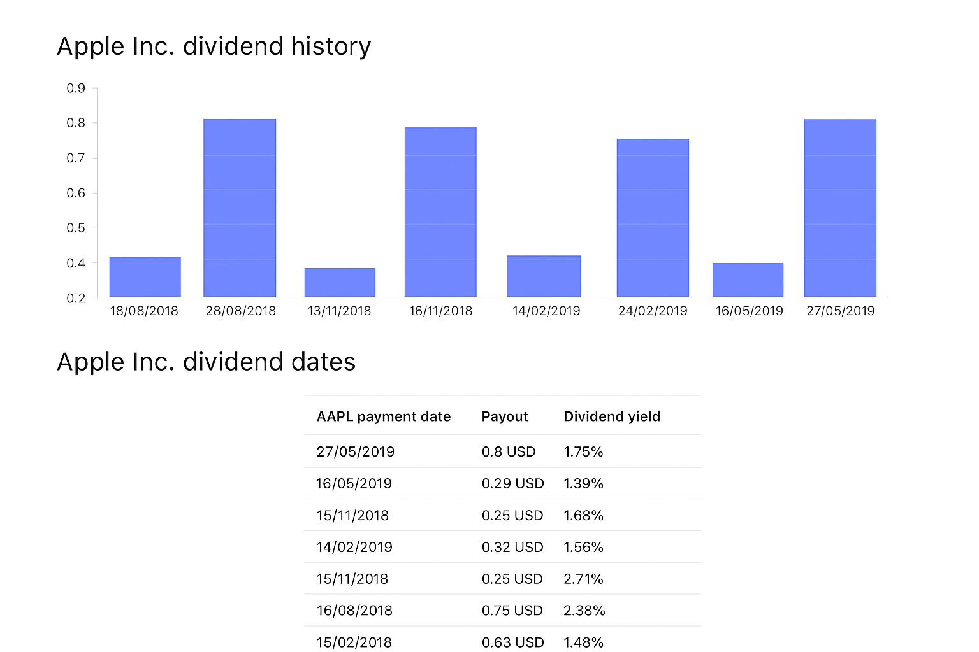
Task: Click the 0.5 y-axis label
Action: [x=76, y=227]
